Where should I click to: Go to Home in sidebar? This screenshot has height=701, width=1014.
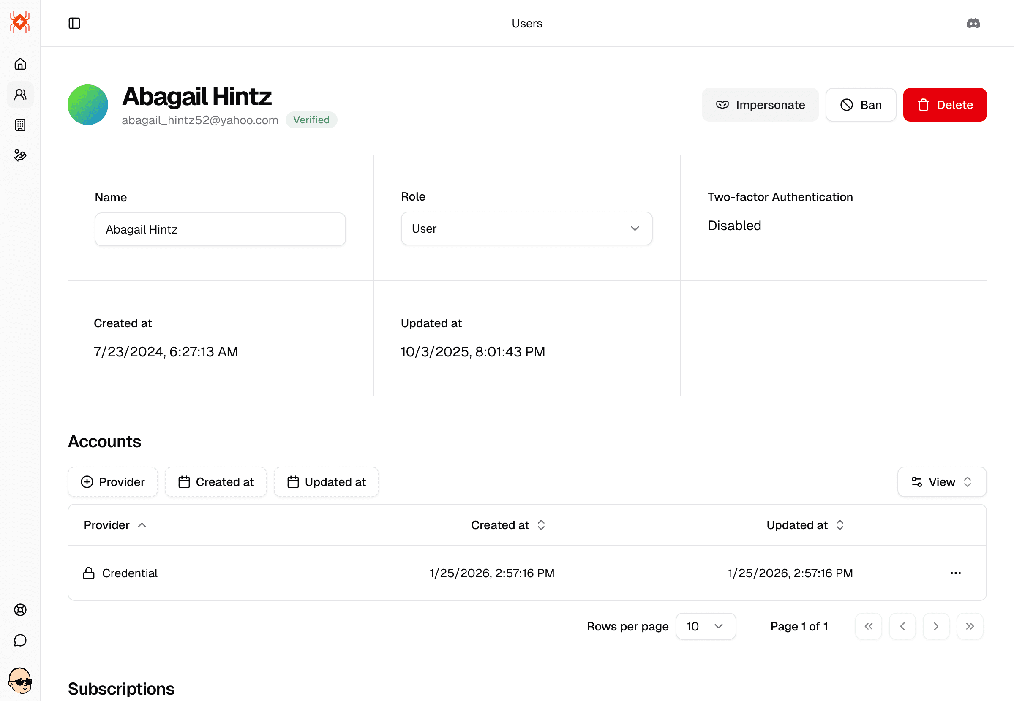tap(20, 64)
